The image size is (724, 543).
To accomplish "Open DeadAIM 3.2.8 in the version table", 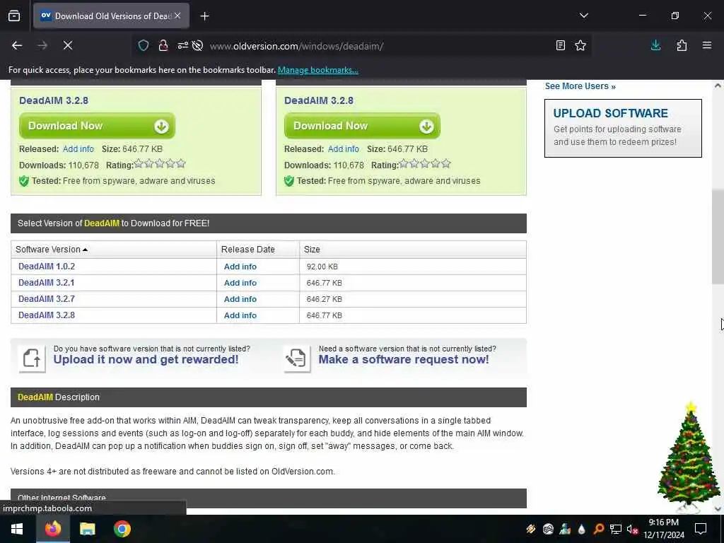I will pyautogui.click(x=47, y=315).
